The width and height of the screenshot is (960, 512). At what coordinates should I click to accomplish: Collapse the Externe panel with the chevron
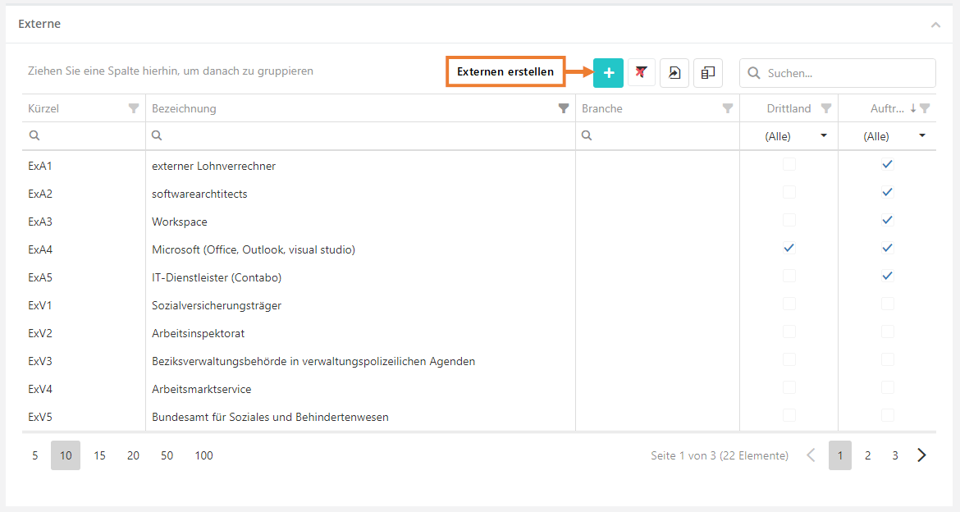tap(935, 25)
